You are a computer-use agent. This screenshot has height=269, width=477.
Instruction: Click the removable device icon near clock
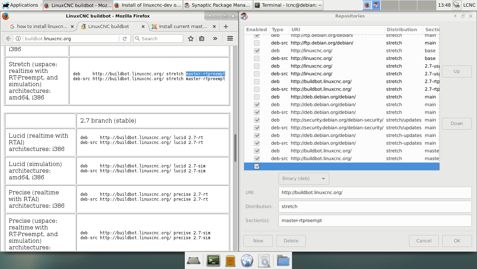(x=457, y=5)
